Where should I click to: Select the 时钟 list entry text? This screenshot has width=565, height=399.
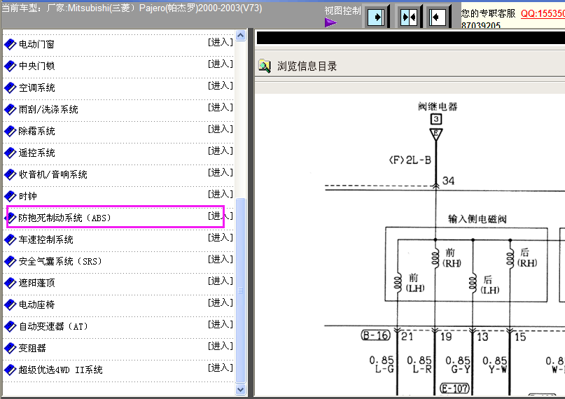pos(28,196)
